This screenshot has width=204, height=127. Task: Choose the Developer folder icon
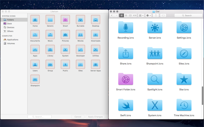pyautogui.click(x=81, y=49)
